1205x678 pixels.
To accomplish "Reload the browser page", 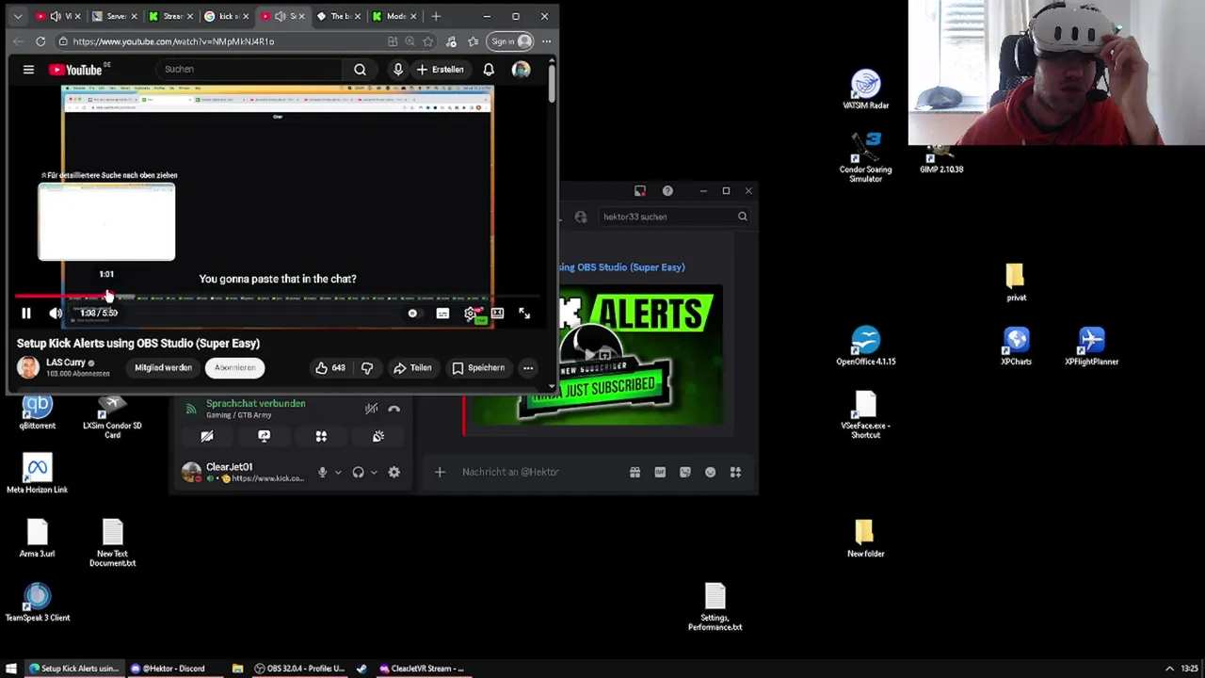I will 40,41.
